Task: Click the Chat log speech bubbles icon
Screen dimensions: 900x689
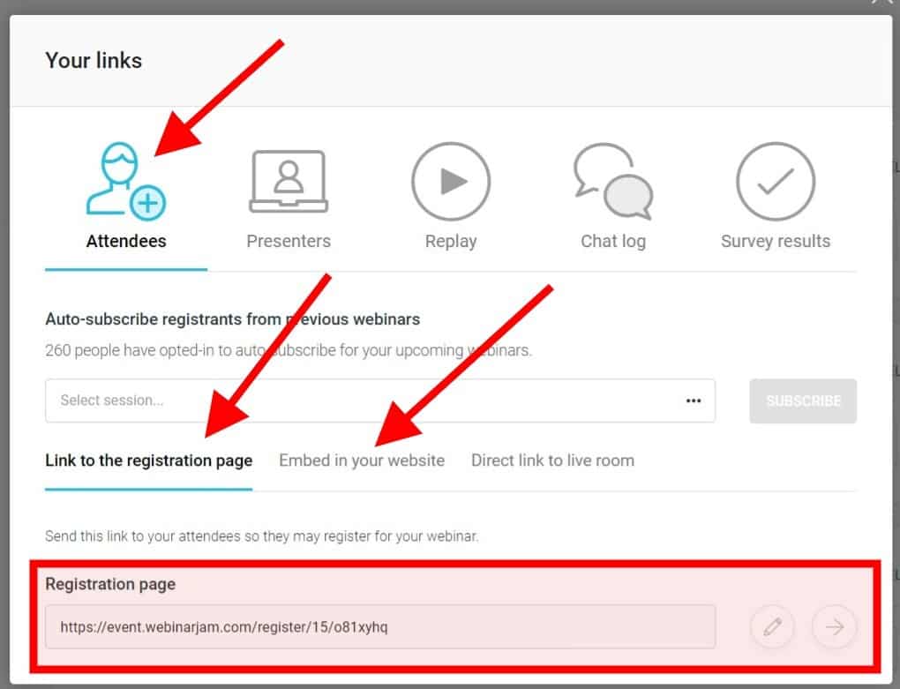Action: [x=613, y=181]
